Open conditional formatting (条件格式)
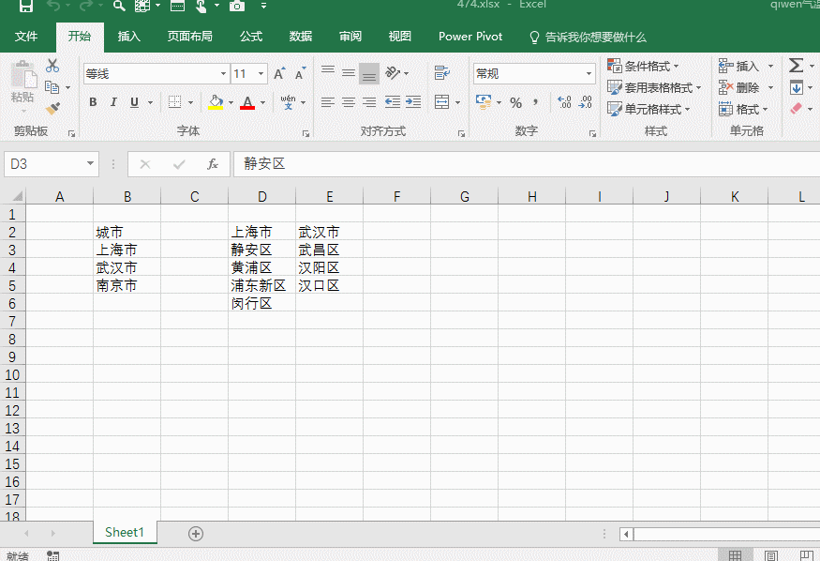Screen dimensions: 820x561 tap(647, 65)
